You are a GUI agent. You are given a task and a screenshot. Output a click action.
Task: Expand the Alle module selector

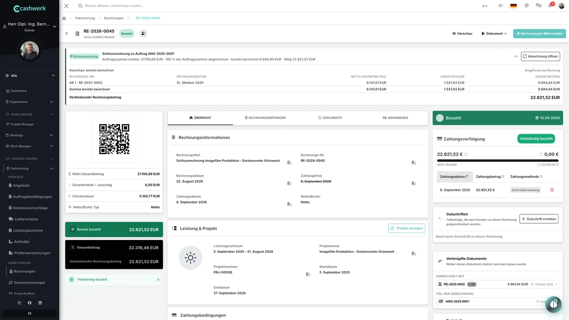(30, 76)
